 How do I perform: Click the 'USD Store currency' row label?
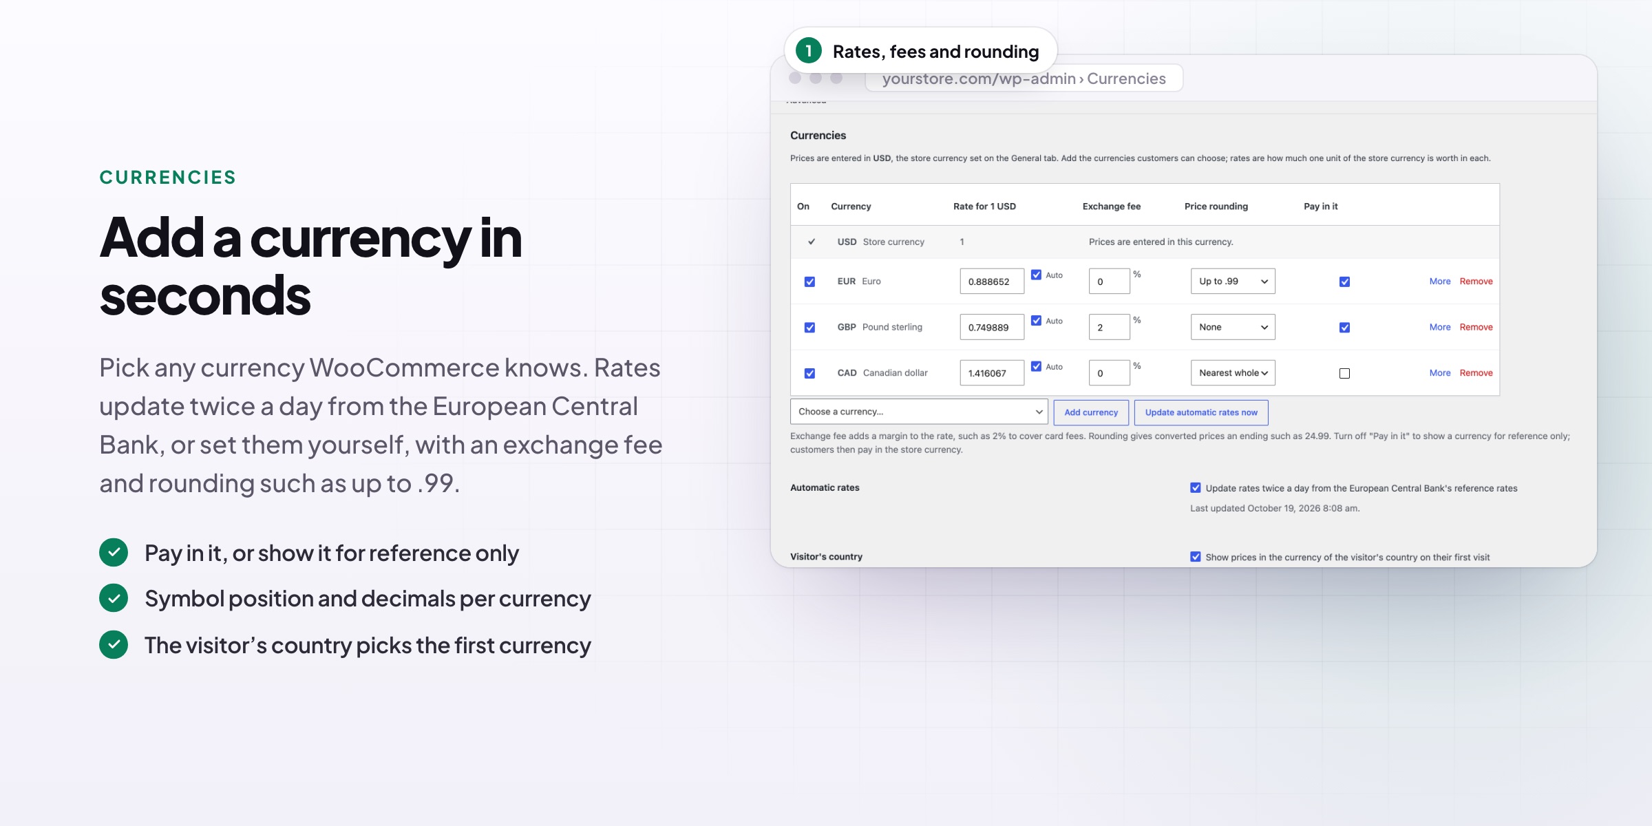[x=880, y=242]
